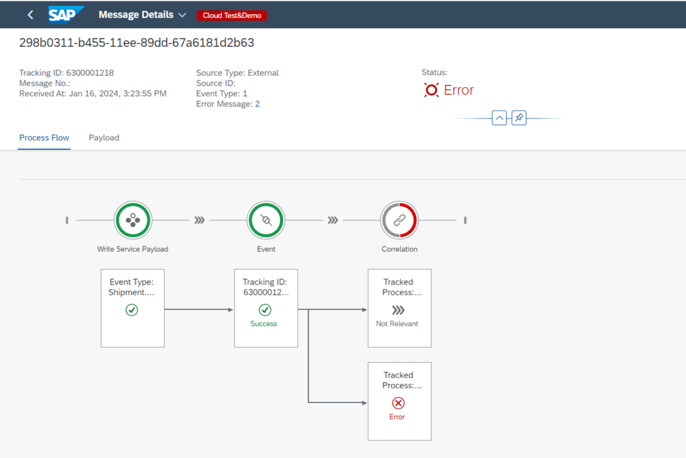The width and height of the screenshot is (686, 458).
Task: Click the red X error icon in node
Action: [x=398, y=402]
